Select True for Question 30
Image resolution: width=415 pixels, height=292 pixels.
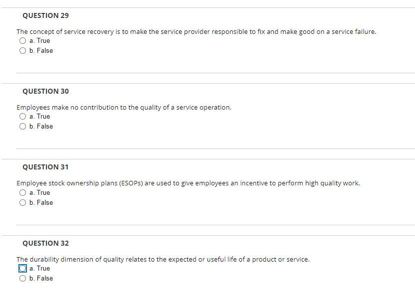point(22,116)
